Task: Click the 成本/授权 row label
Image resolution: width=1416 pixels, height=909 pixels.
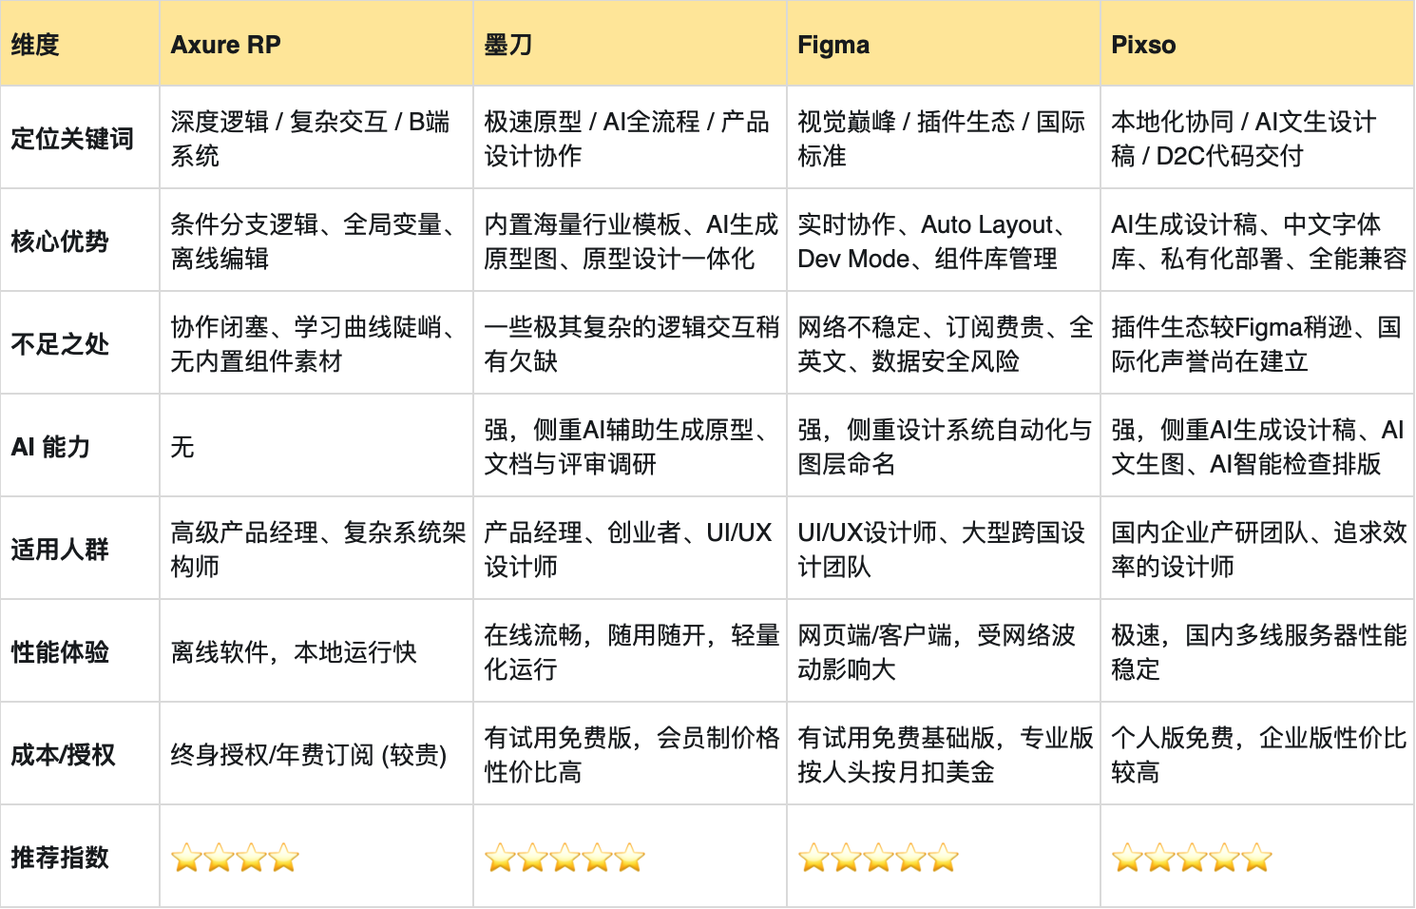Action: (80, 754)
